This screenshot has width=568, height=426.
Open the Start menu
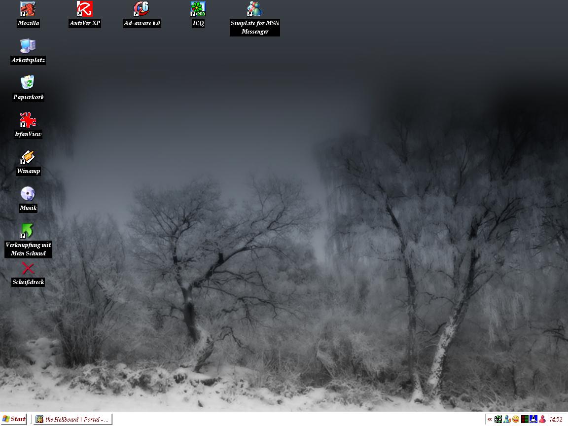(14, 419)
